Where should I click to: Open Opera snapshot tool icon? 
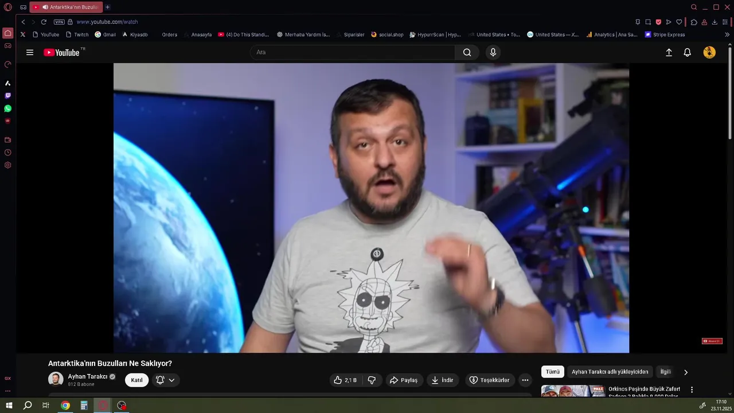coord(648,22)
